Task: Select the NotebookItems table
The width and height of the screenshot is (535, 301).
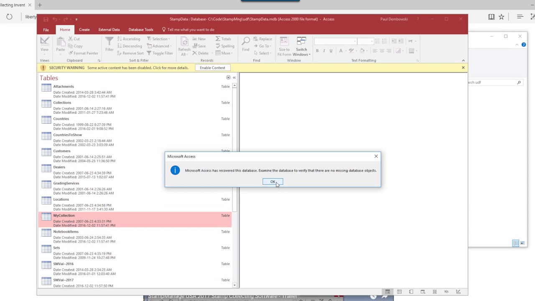Action: 135,236
